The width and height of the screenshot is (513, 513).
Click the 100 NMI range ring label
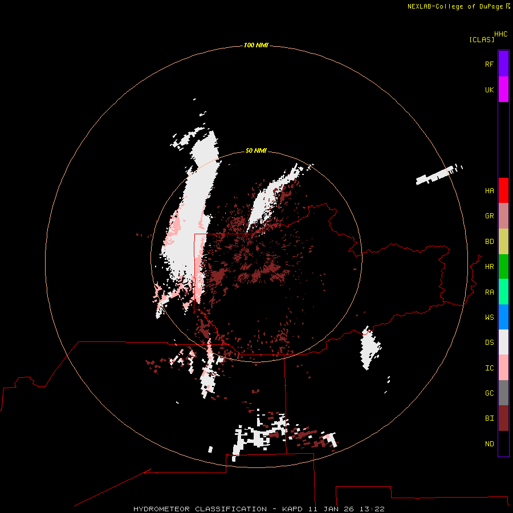[x=256, y=45]
